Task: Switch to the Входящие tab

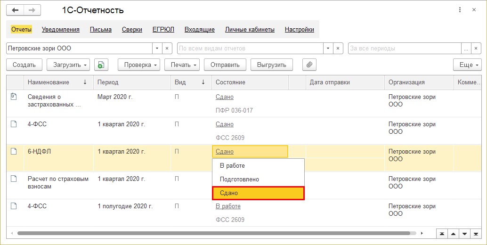Action: click(200, 30)
